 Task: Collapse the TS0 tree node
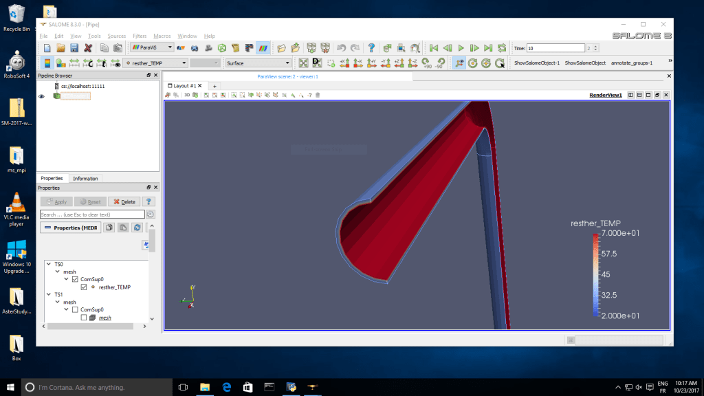coord(49,264)
